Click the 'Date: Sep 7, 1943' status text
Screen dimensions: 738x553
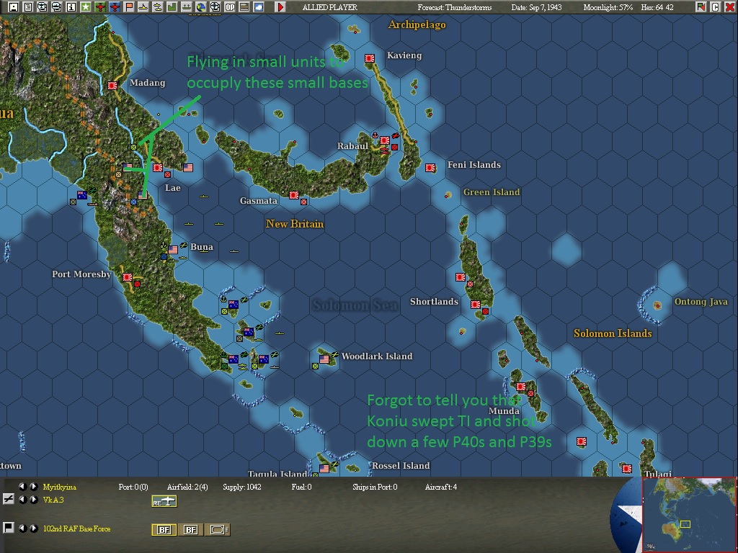pyautogui.click(x=536, y=7)
